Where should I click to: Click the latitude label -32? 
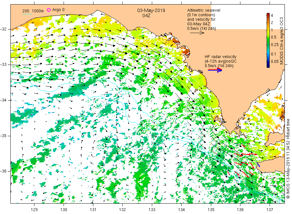point(4,29)
